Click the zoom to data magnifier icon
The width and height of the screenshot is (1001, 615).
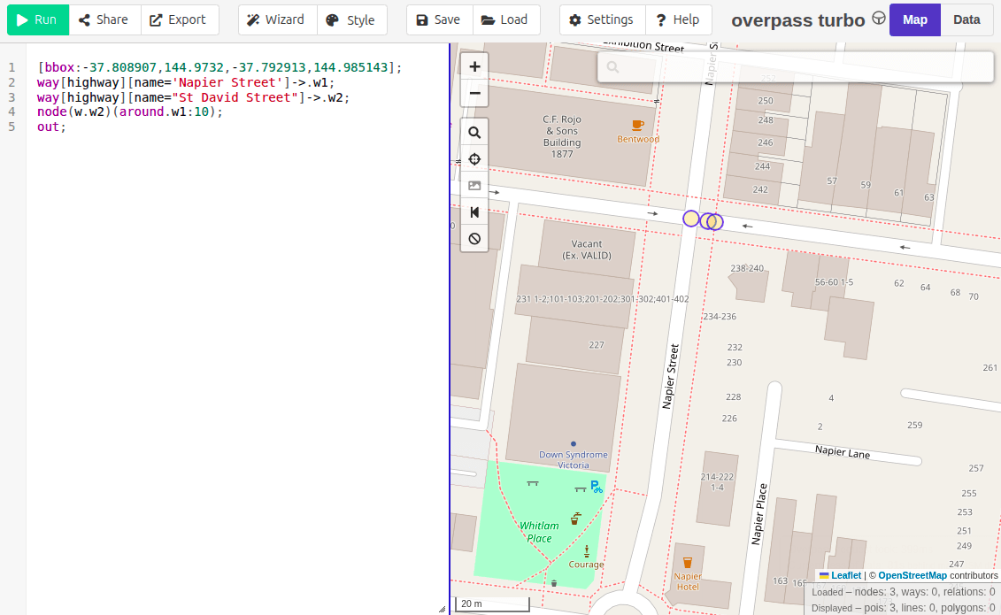[474, 133]
